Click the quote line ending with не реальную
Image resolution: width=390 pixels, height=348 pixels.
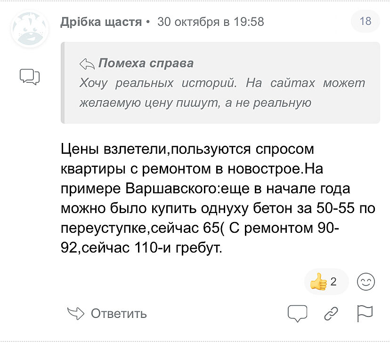pyautogui.click(x=195, y=103)
